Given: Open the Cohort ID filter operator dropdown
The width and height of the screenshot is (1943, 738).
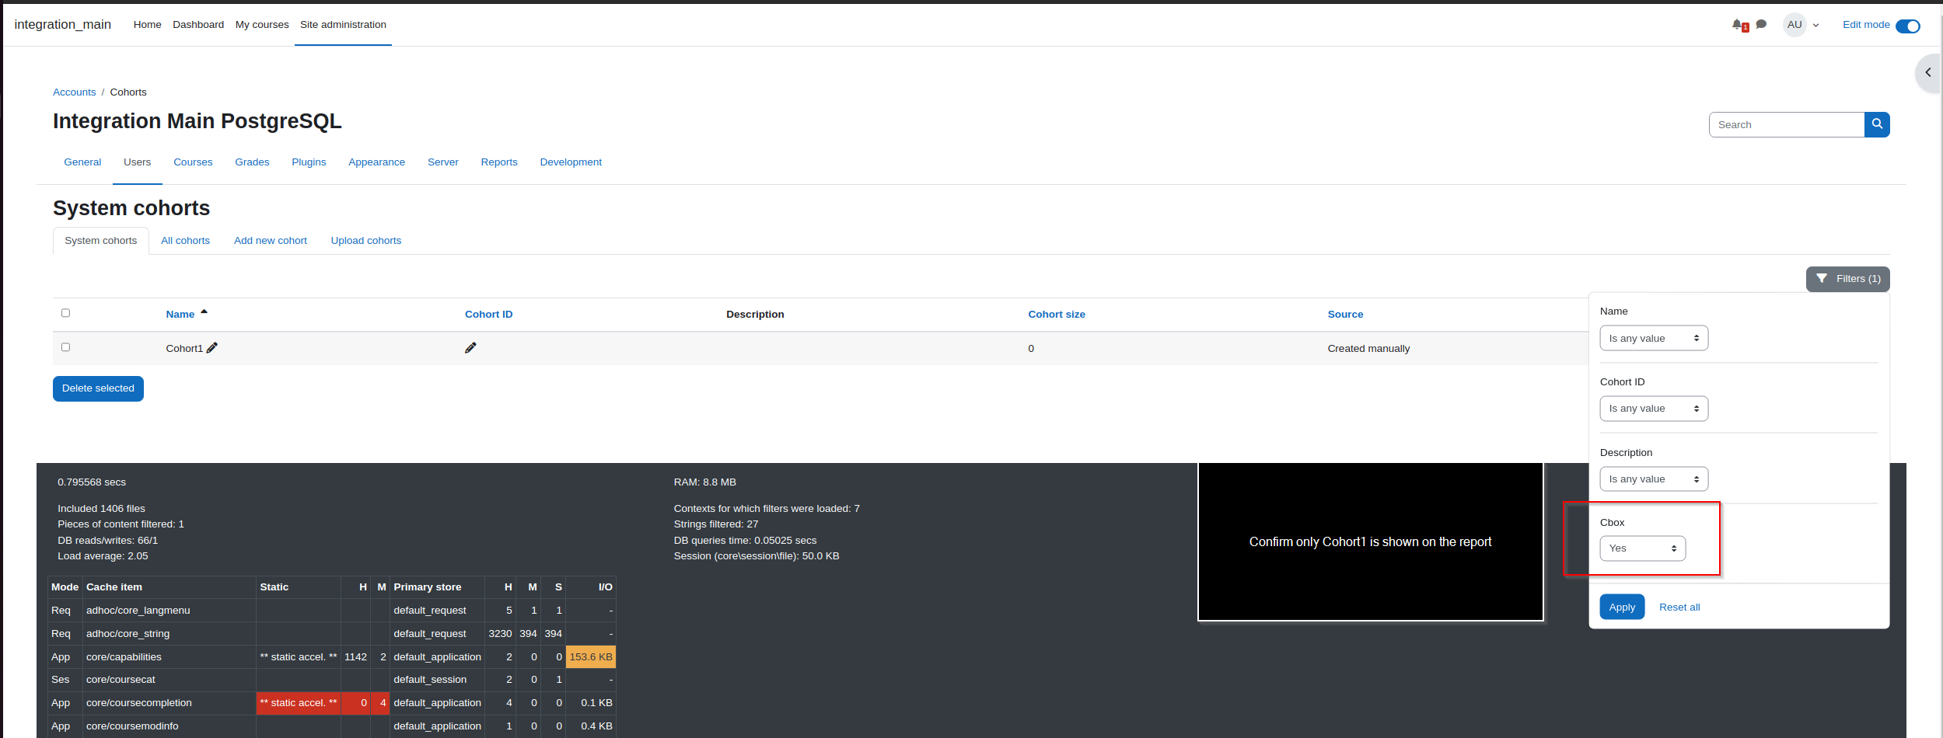Looking at the screenshot, I should click(1654, 409).
